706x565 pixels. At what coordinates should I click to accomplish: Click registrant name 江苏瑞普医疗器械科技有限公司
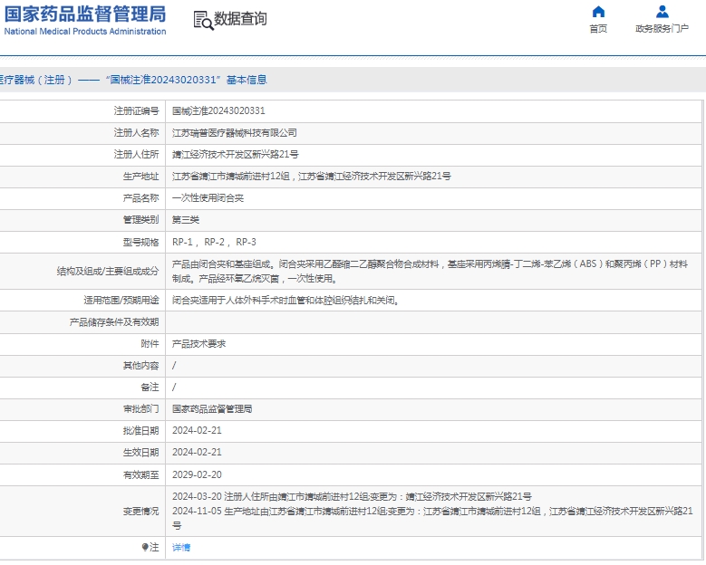click(234, 133)
